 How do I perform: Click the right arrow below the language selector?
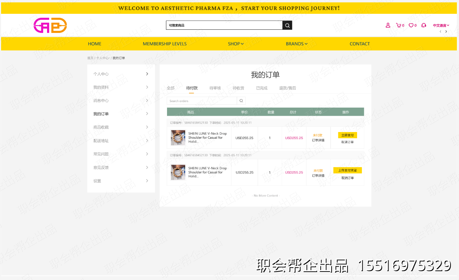point(446,32)
